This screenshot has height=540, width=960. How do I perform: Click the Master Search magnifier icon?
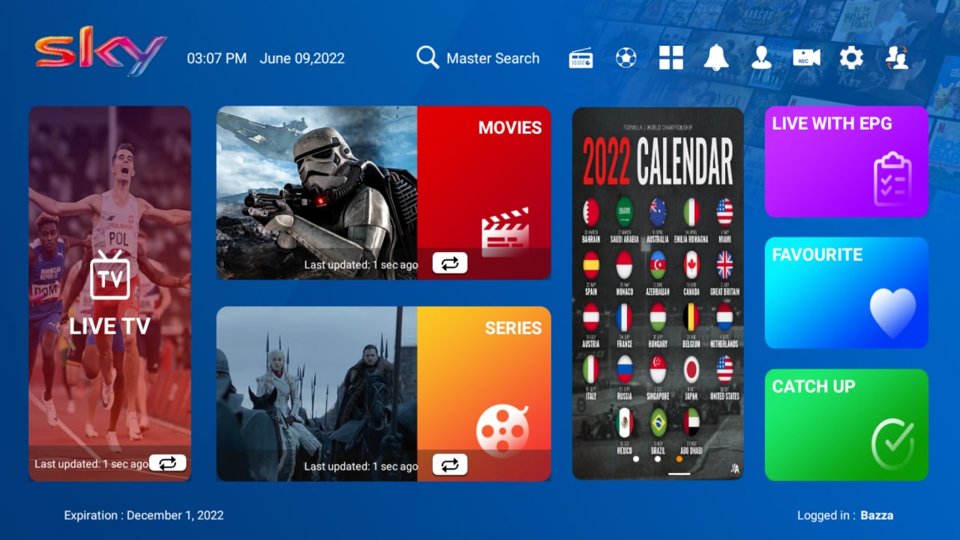pyautogui.click(x=427, y=58)
